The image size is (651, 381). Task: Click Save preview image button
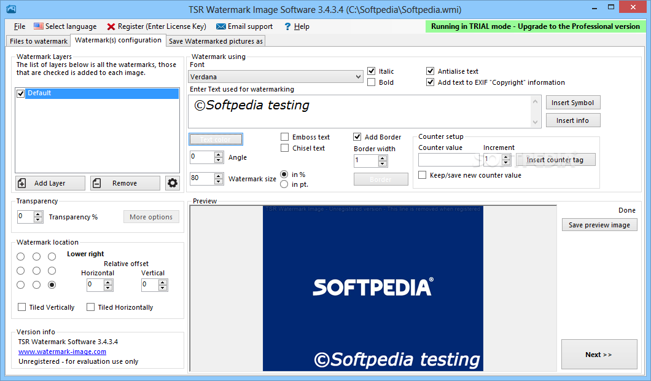(599, 225)
